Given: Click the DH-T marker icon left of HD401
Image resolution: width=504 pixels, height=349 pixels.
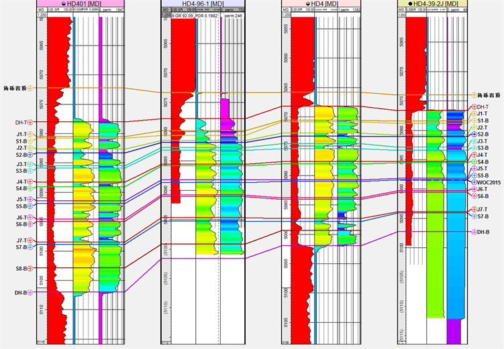Looking at the screenshot, I should [30, 123].
